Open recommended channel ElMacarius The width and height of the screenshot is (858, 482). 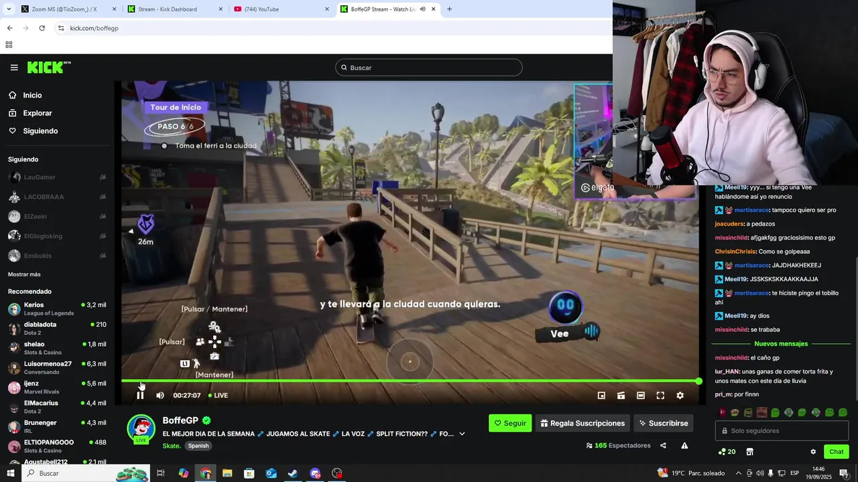[x=57, y=407]
